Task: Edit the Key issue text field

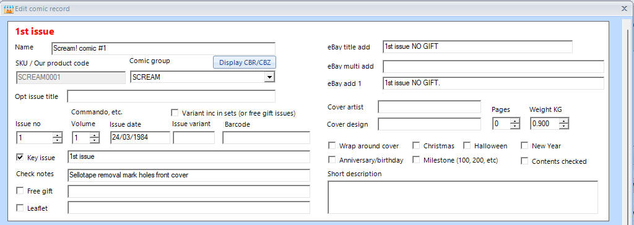Action: (x=189, y=157)
